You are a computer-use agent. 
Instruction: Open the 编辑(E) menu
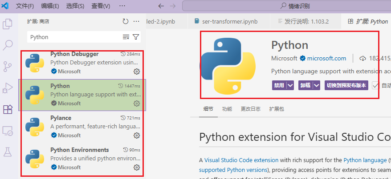[x=50, y=6]
